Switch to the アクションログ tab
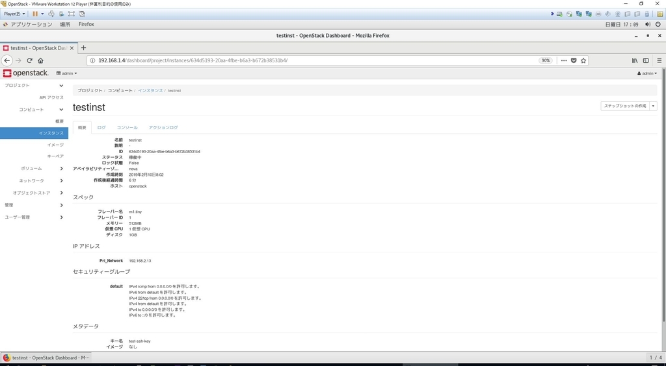The width and height of the screenshot is (666, 366). point(163,127)
